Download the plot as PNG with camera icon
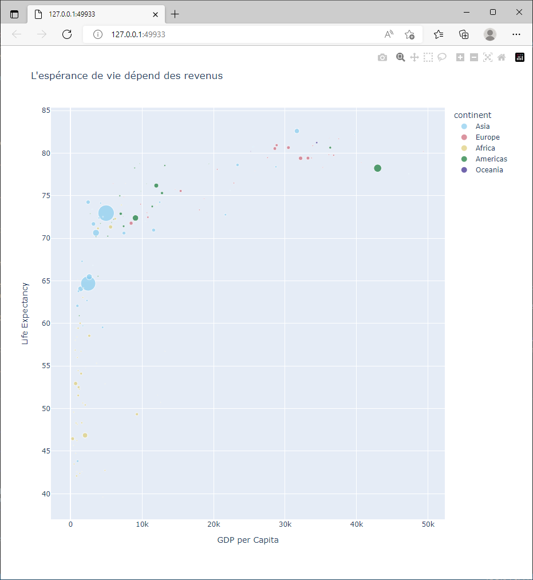Viewport: 533px width, 580px height. pyautogui.click(x=382, y=57)
